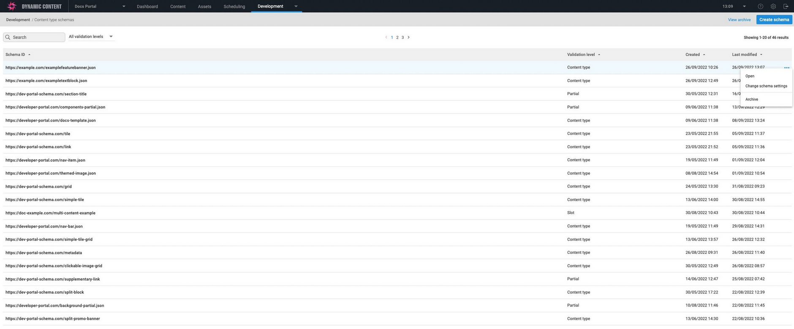This screenshot has height=329, width=794.
Task: Click the Dynamic Content logo icon
Action: click(12, 6)
